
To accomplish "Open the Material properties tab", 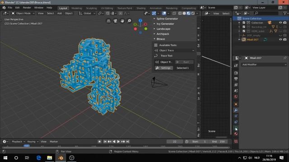I will pyautogui.click(x=236, y=134).
